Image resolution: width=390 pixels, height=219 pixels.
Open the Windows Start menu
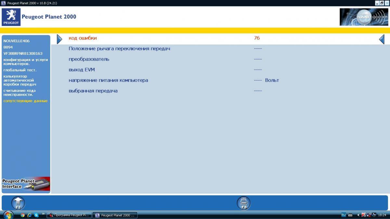pos(8,215)
